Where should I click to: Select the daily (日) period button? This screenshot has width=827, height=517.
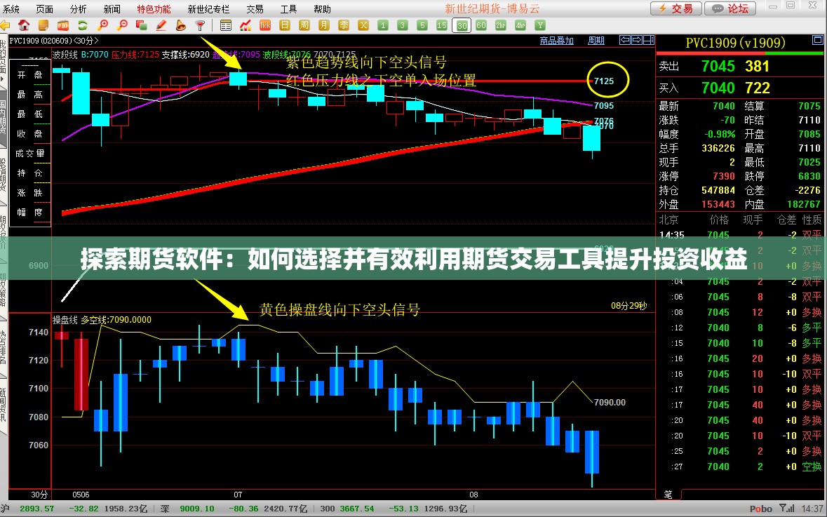pyautogui.click(x=284, y=25)
